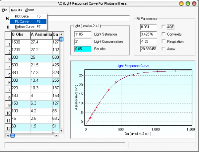This screenshot has height=152, width=199.
Task: Click Q Obs cell 1200
Action: 21,51
